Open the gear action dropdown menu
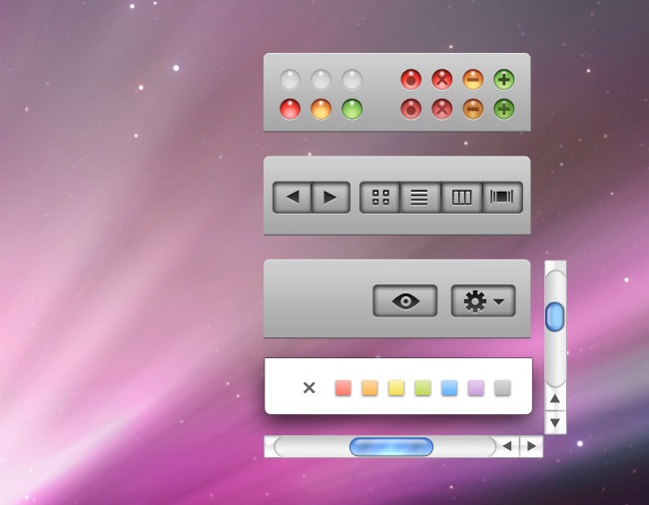 [x=483, y=300]
